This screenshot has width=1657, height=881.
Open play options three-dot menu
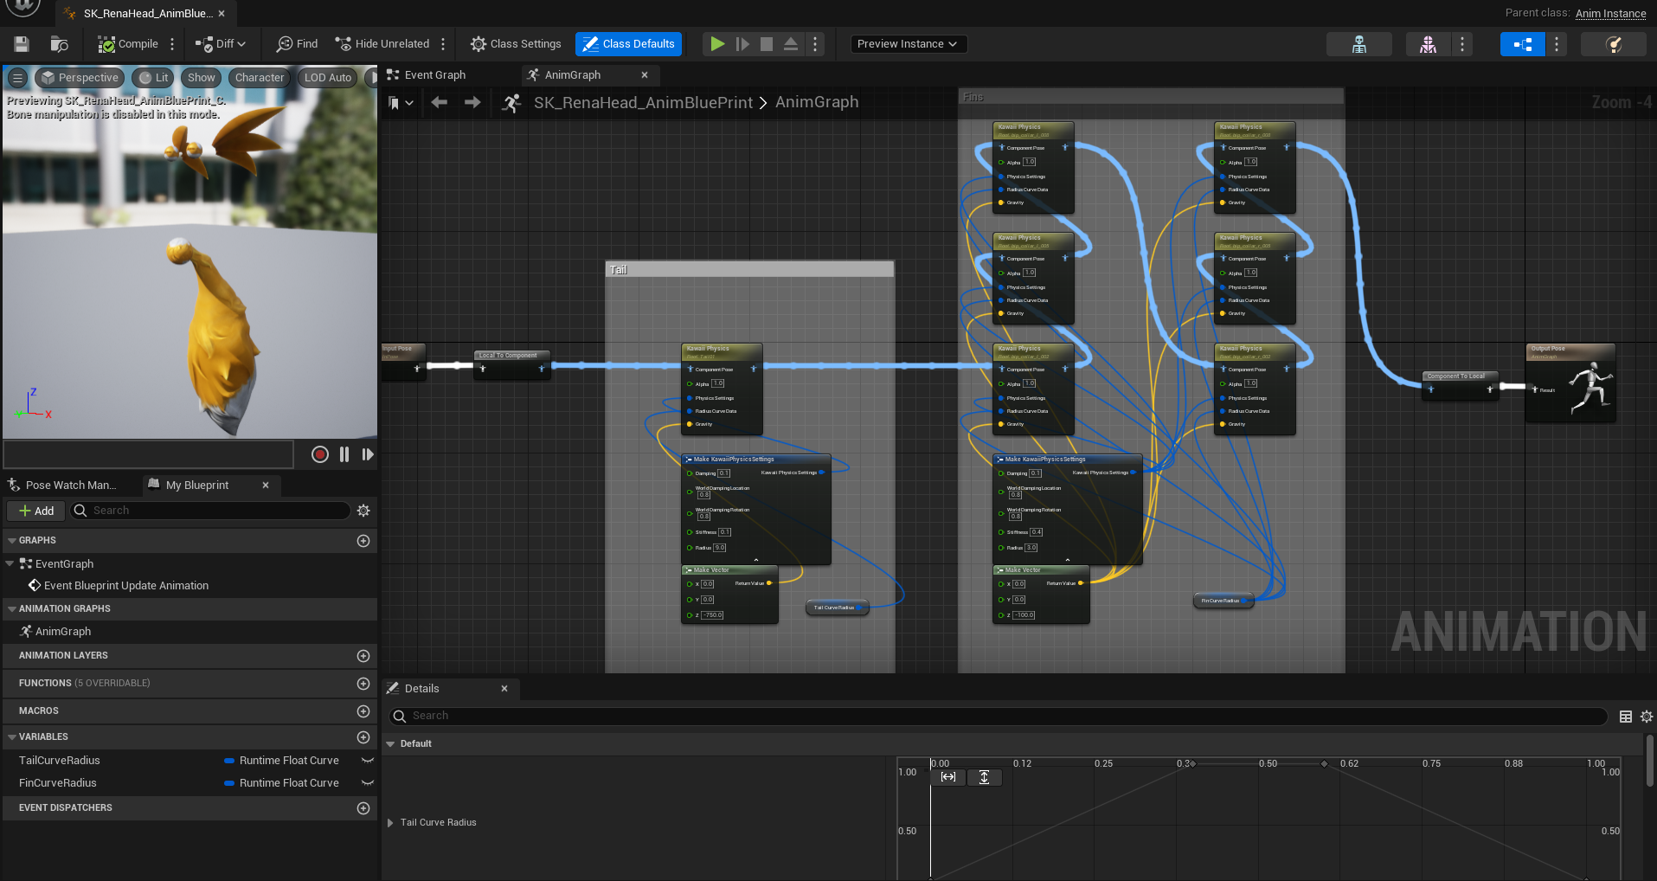[x=815, y=44]
